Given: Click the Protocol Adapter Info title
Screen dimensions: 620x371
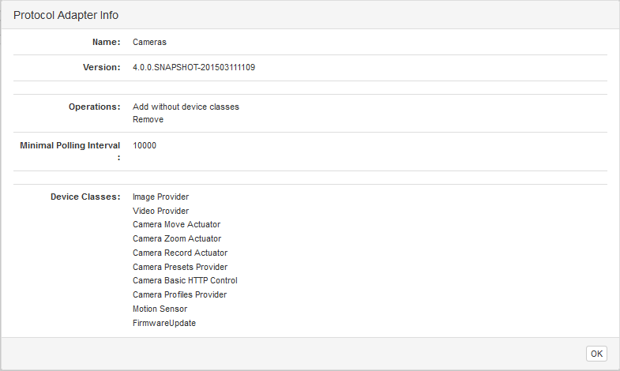Looking at the screenshot, I should [x=66, y=15].
